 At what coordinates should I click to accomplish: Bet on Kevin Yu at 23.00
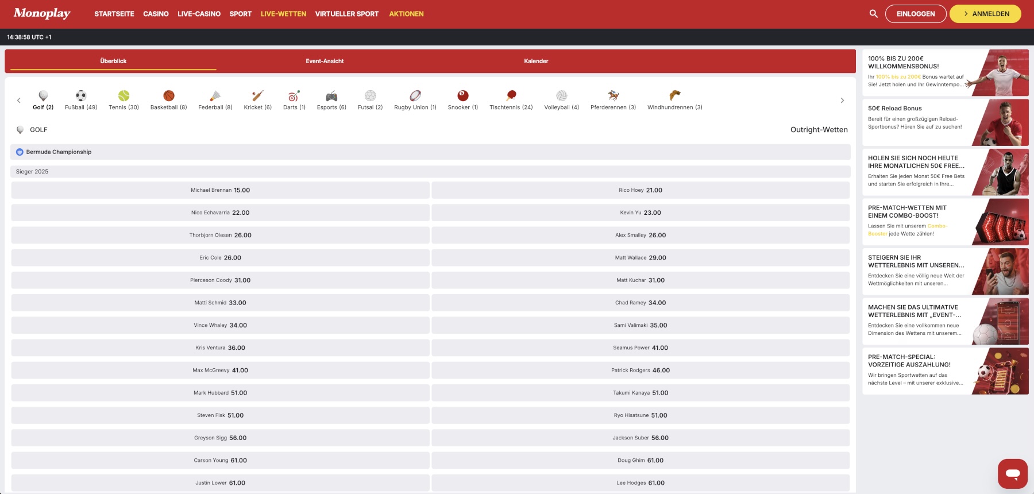pyautogui.click(x=641, y=213)
